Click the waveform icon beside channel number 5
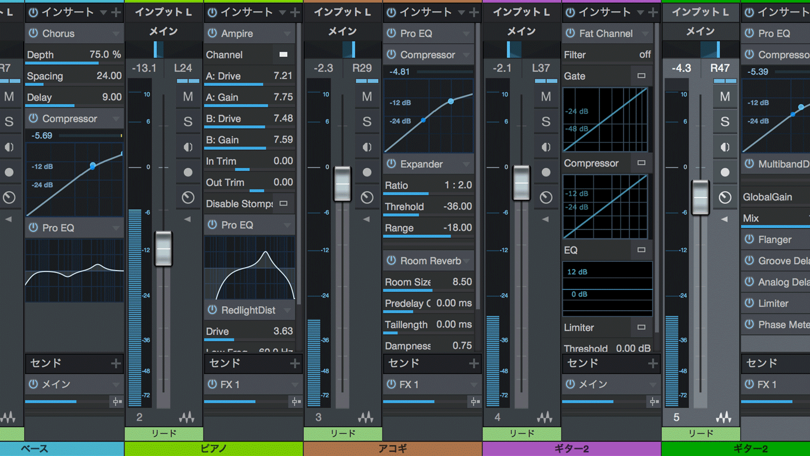Viewport: 810px width, 456px height. click(724, 417)
